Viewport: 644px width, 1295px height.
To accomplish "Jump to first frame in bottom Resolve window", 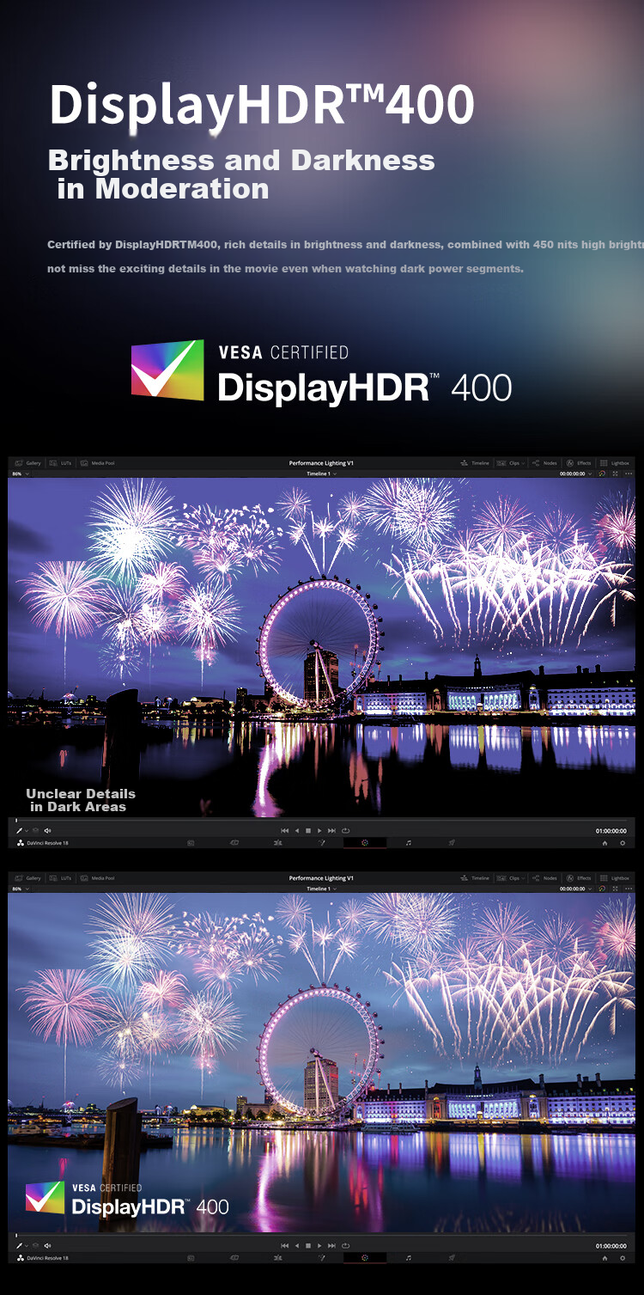I will click(x=285, y=1245).
